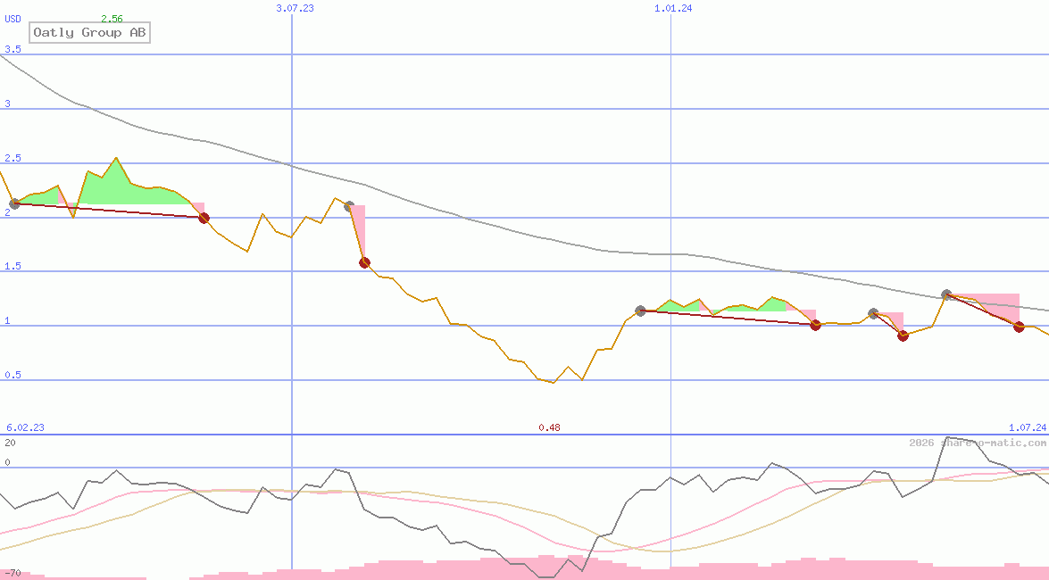Click the -70 oscillator scale label
This screenshot has width=1049, height=580.
point(12,572)
